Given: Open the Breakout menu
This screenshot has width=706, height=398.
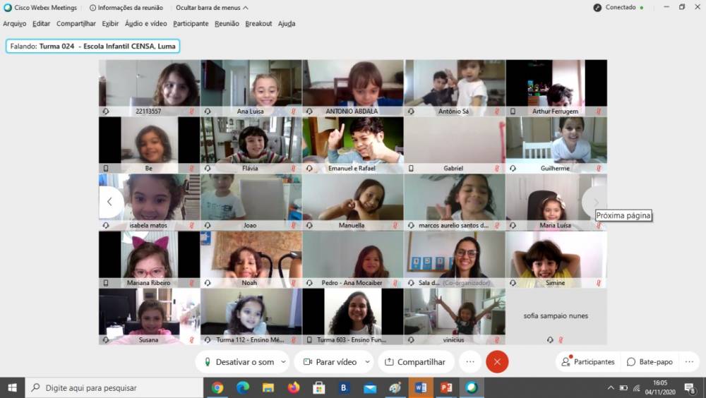Looking at the screenshot, I should point(258,23).
